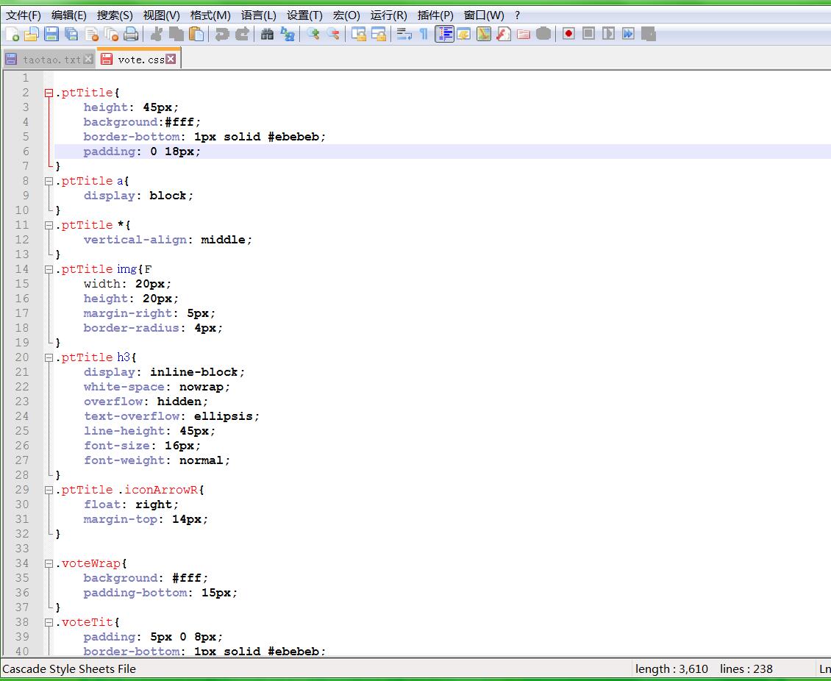
Task: Click the Save All toolbar icon
Action: (71, 34)
